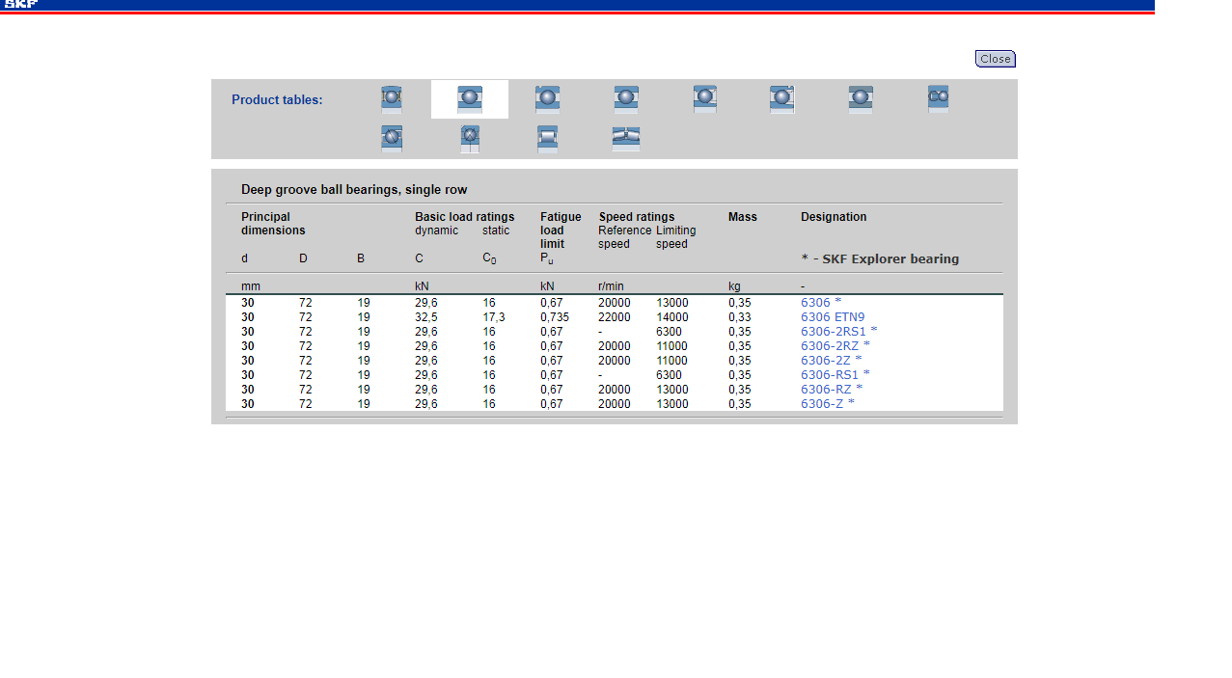Click the darker-shaded seventh bearing icon

click(x=861, y=99)
